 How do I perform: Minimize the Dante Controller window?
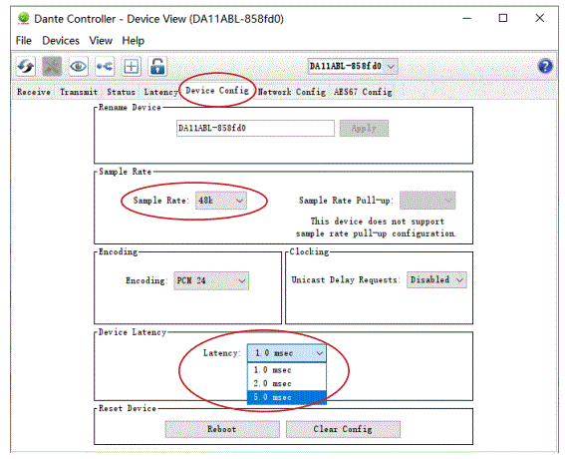click(467, 18)
